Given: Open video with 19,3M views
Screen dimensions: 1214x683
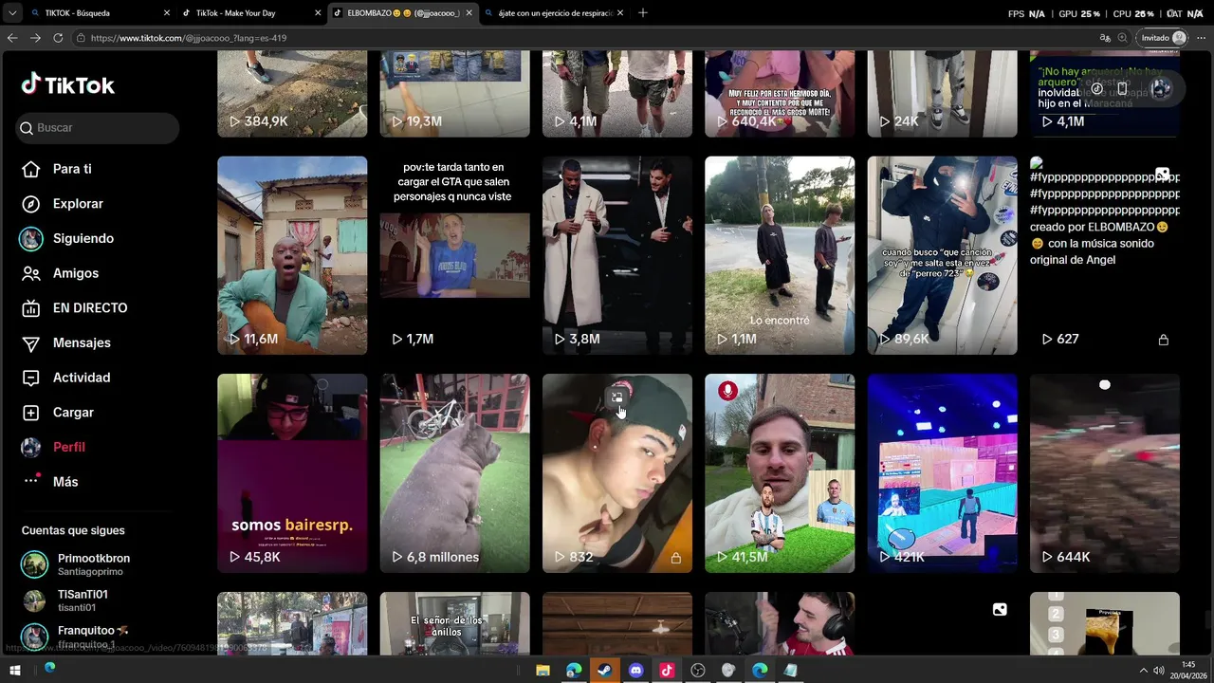Looking at the screenshot, I should tap(455, 94).
